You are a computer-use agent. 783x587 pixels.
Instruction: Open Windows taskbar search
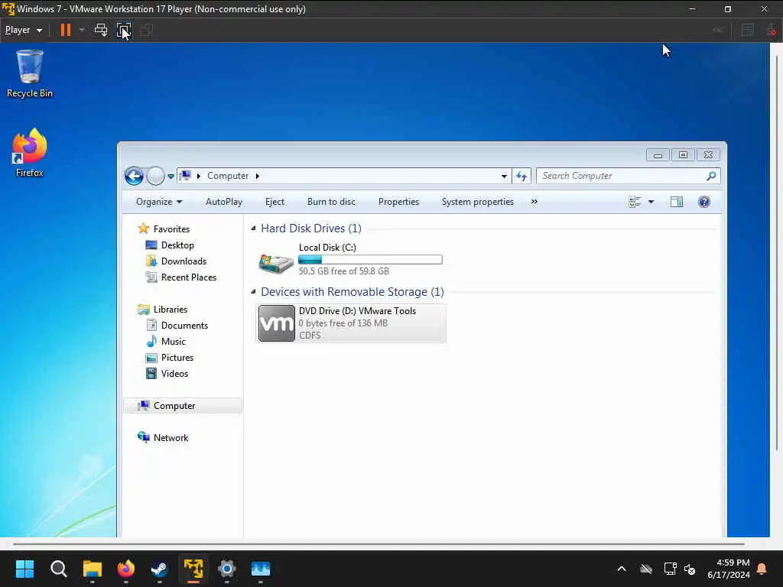click(58, 569)
